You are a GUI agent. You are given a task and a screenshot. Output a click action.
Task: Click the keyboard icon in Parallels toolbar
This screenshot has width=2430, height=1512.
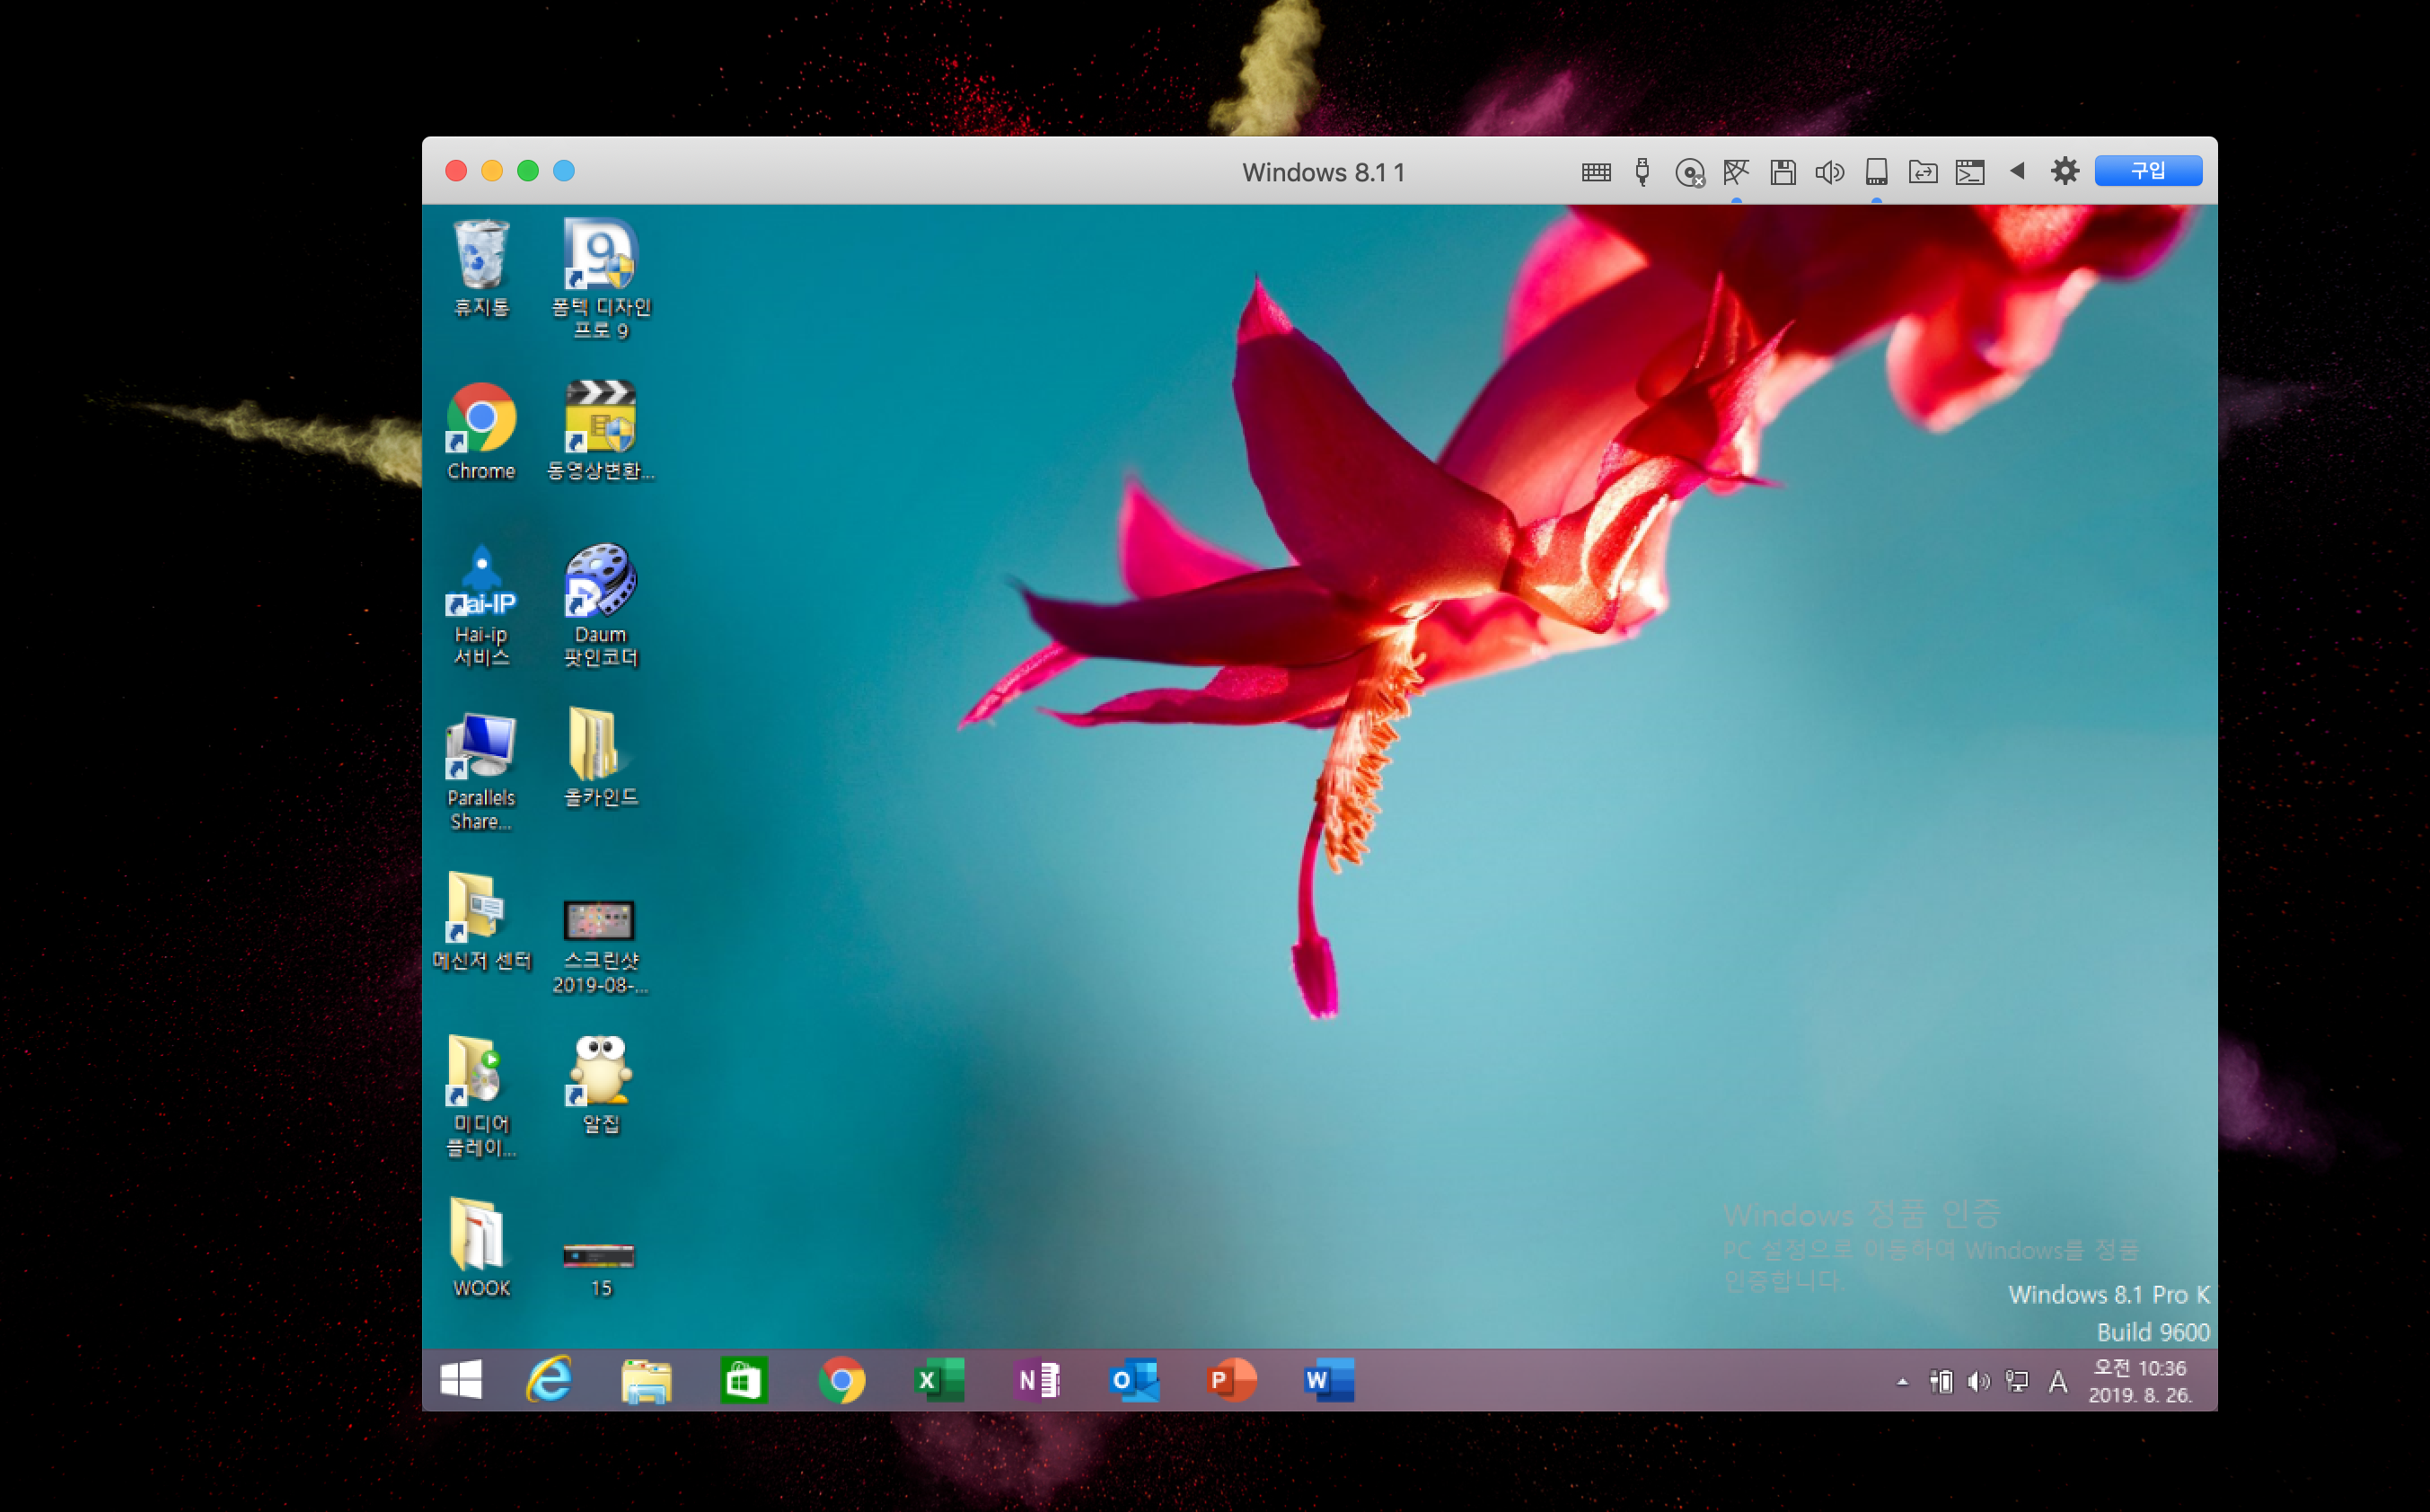coord(1596,172)
